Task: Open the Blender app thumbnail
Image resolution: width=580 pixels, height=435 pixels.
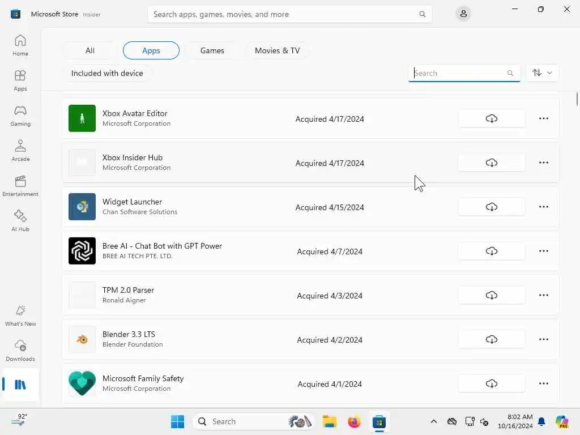Action: [82, 339]
